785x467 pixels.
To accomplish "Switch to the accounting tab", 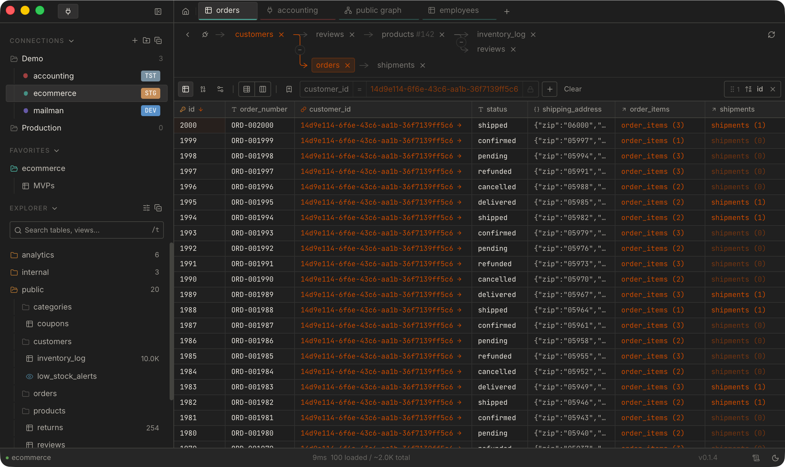I will 298,11.
